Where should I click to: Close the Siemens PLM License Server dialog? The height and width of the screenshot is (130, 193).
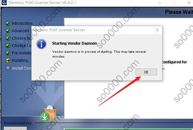point(157,30)
